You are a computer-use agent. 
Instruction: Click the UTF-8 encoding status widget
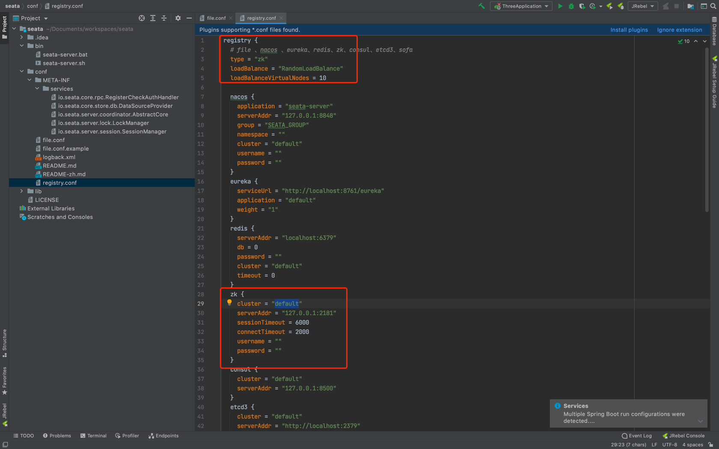(670, 445)
